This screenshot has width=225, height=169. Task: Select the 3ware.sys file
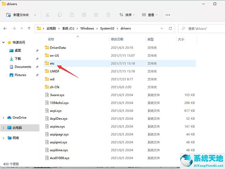click(120, 95)
